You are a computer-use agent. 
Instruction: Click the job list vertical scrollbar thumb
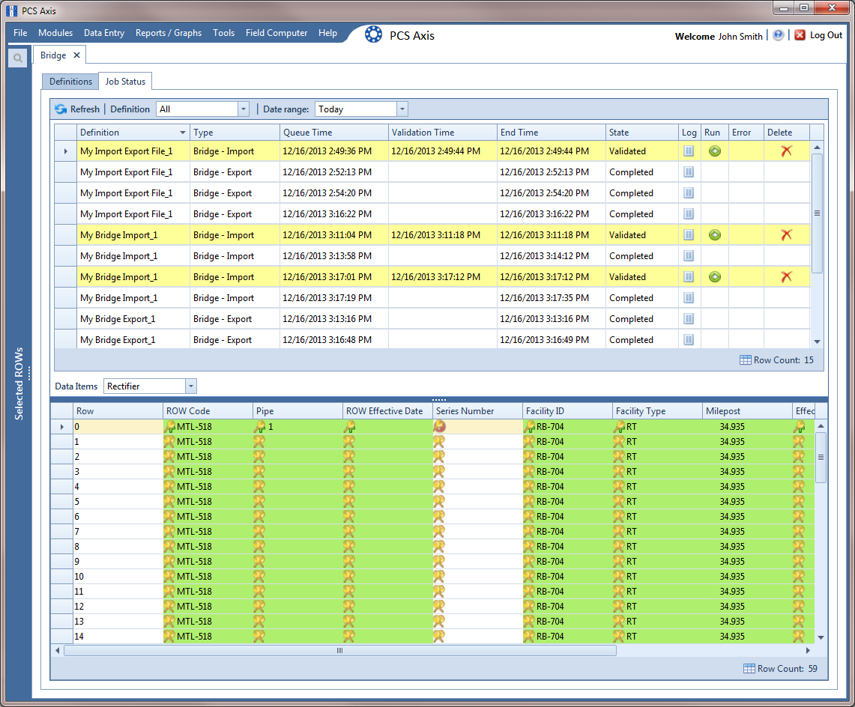pyautogui.click(x=817, y=213)
